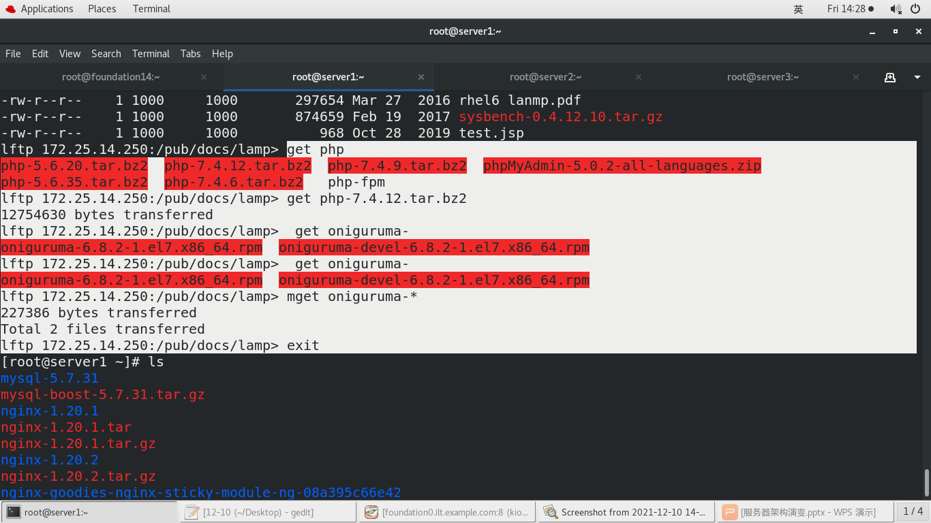
Task: Open the Search menu
Action: 106,54
